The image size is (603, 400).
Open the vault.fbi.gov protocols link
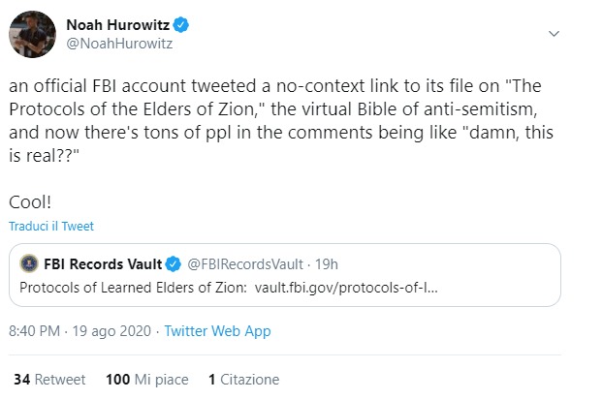pyautogui.click(x=346, y=288)
